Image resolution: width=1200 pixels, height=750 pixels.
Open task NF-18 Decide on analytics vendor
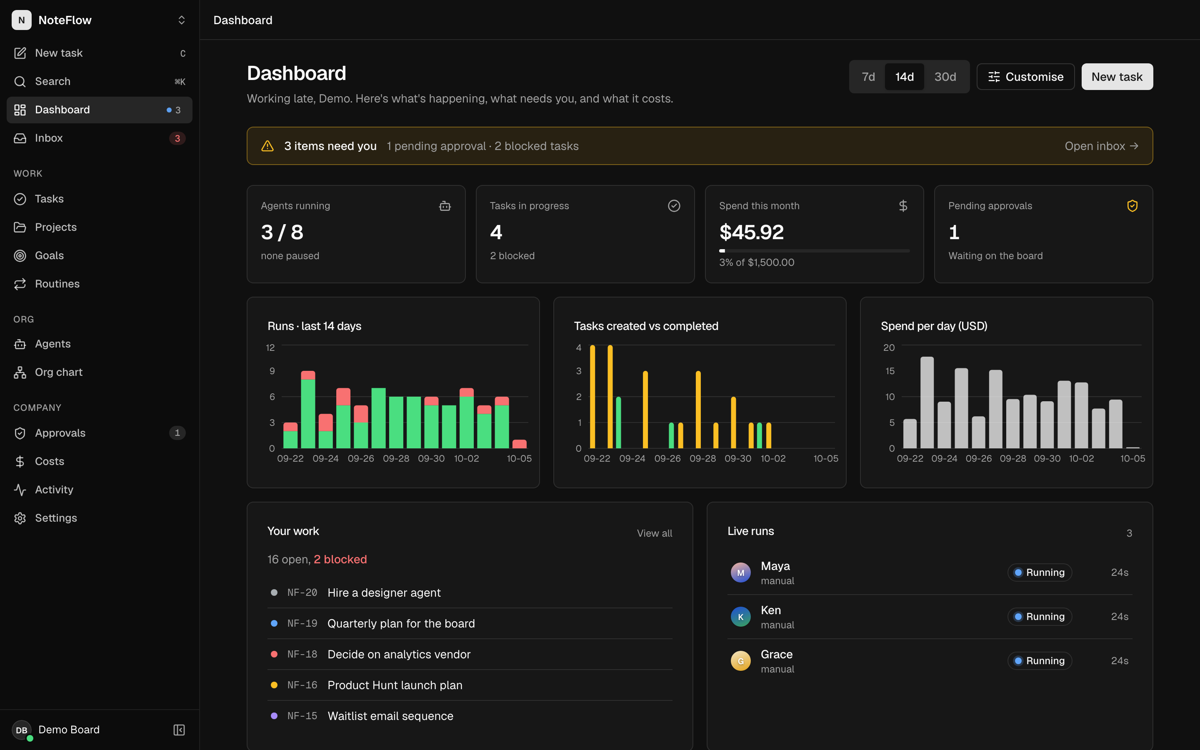(470, 654)
